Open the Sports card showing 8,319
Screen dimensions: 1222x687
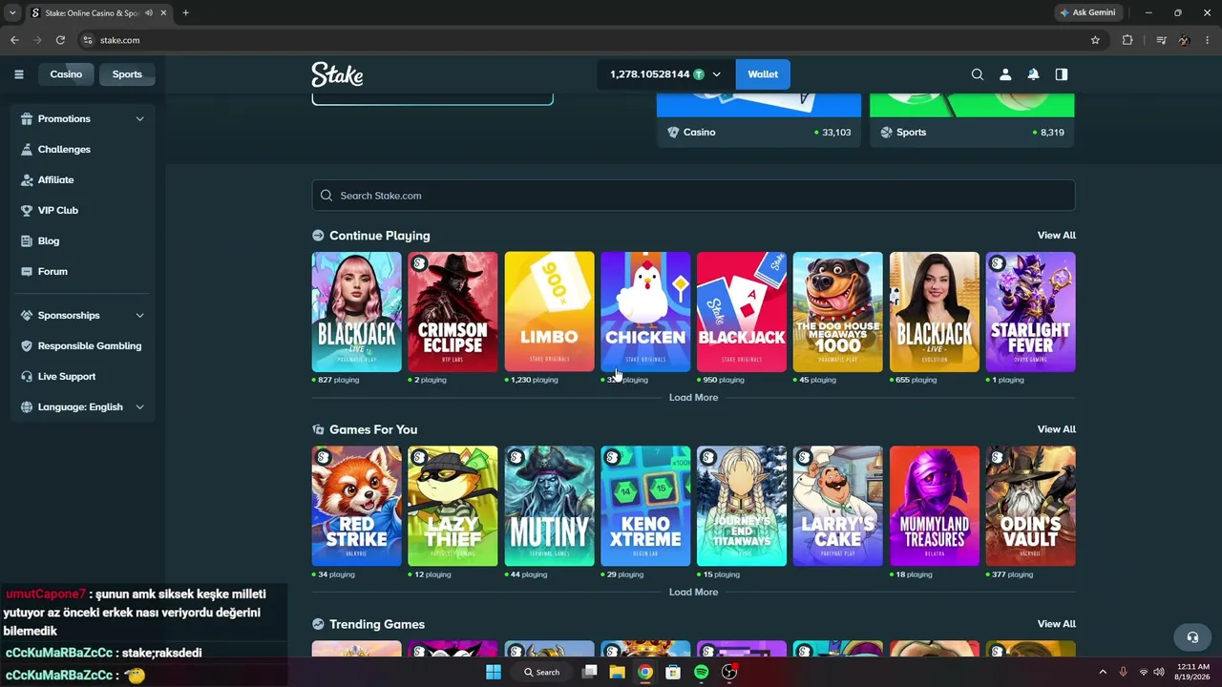point(972,120)
